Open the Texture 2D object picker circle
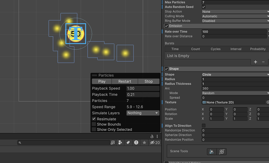 coord(268,102)
